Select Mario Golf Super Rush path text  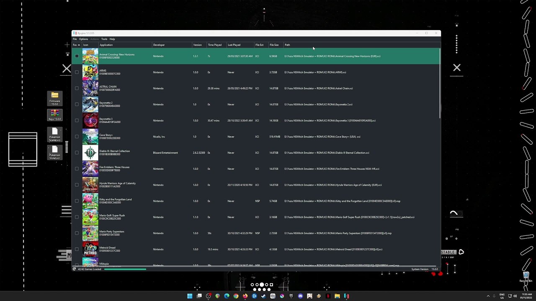coord(349,217)
